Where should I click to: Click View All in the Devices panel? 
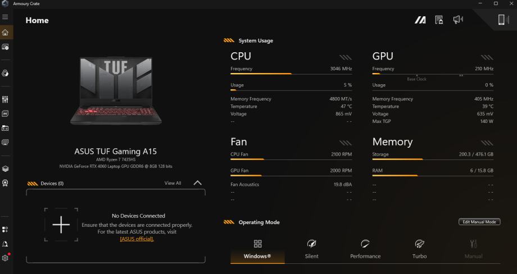(x=173, y=183)
